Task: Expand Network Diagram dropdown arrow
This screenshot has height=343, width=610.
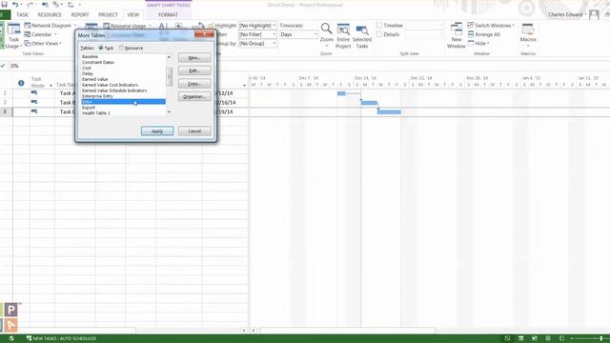Action: [75, 26]
